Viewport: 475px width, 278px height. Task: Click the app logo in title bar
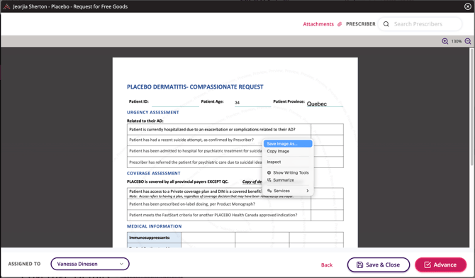[x=6, y=6]
